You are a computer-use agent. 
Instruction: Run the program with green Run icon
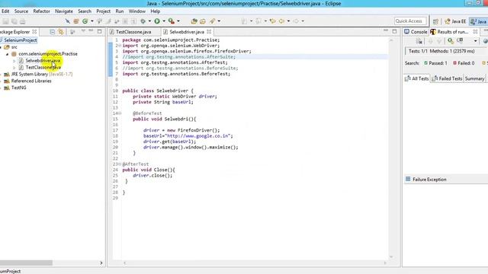157,21
